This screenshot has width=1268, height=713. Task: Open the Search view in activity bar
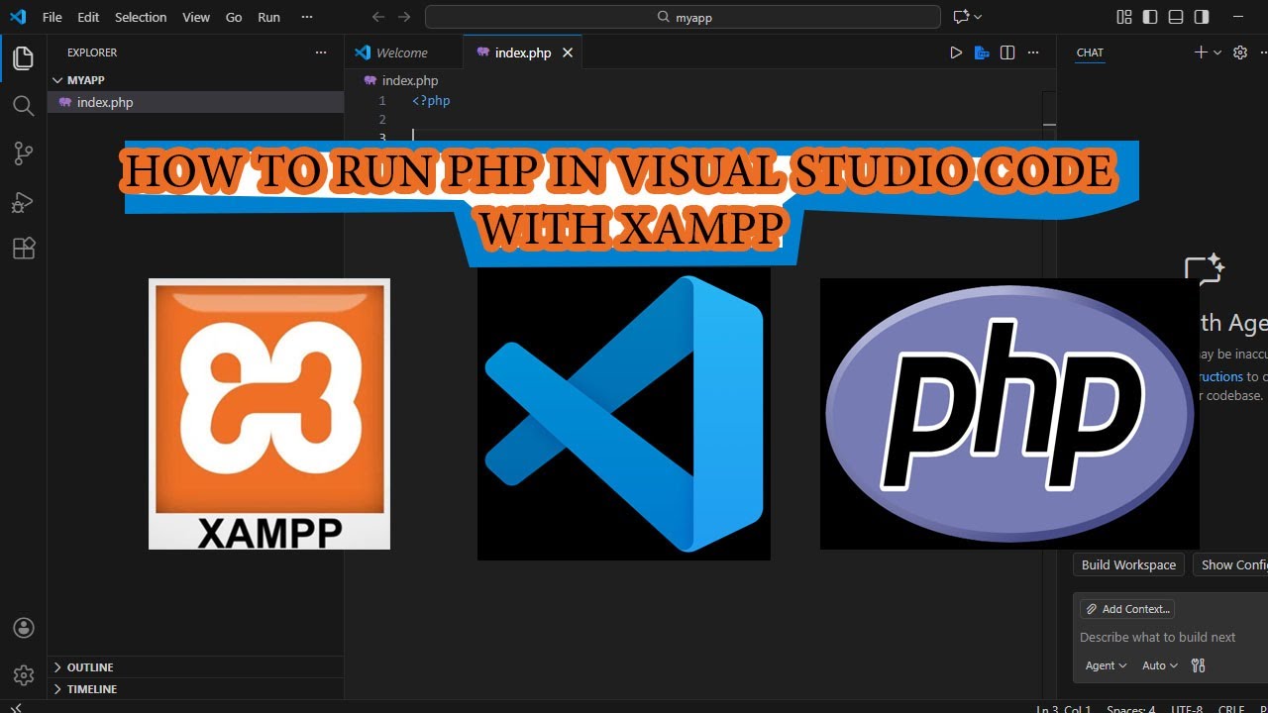click(x=23, y=106)
